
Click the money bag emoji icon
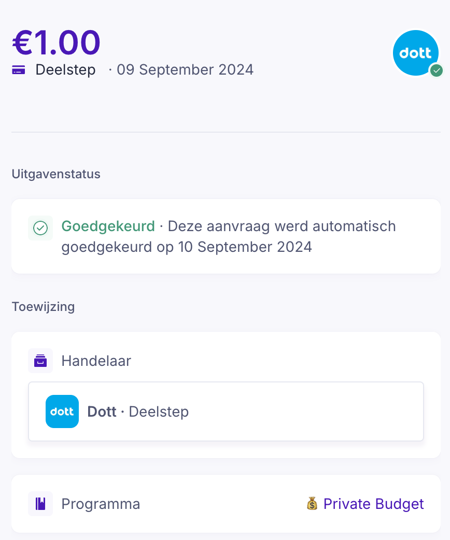pos(312,504)
